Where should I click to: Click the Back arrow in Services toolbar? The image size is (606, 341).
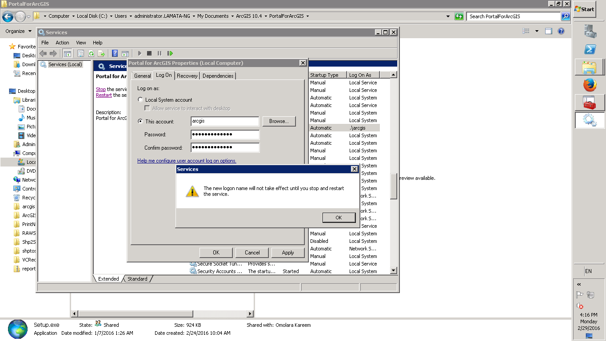tap(43, 53)
